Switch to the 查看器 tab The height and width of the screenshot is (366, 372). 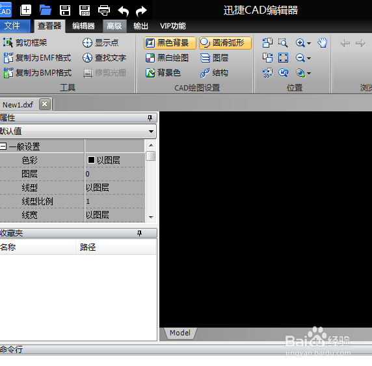[49, 26]
